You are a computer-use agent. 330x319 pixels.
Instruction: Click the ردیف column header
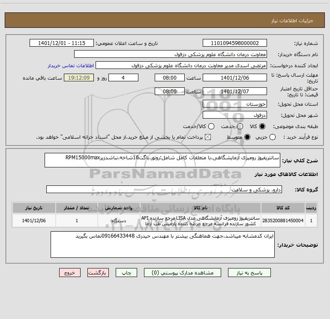[311, 208]
